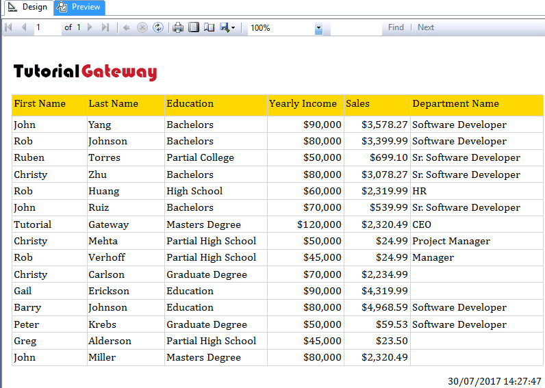Stop report rendering
This screenshot has width=545, height=388.
pyautogui.click(x=142, y=27)
